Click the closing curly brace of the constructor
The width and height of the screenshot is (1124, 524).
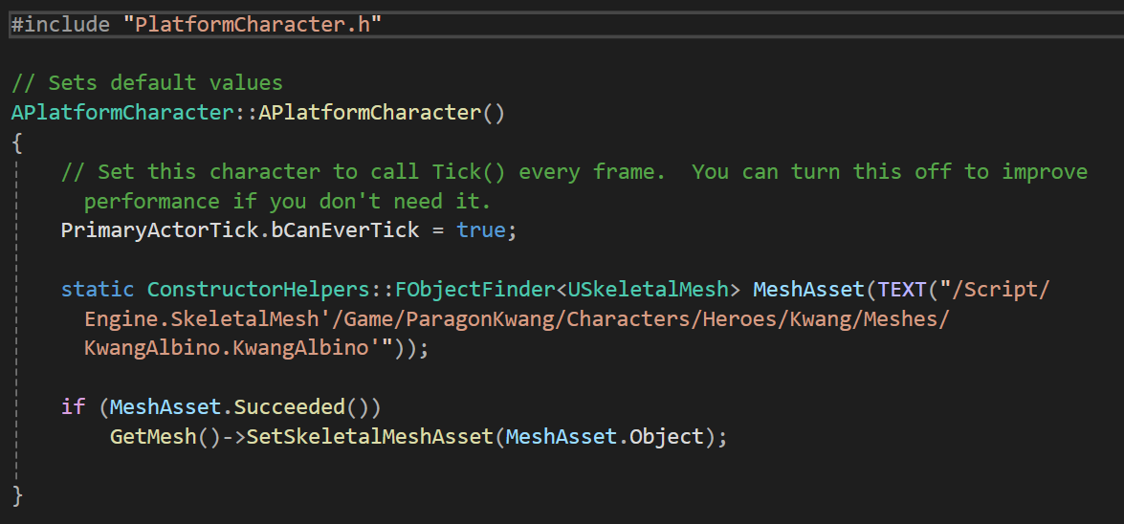[x=17, y=496]
